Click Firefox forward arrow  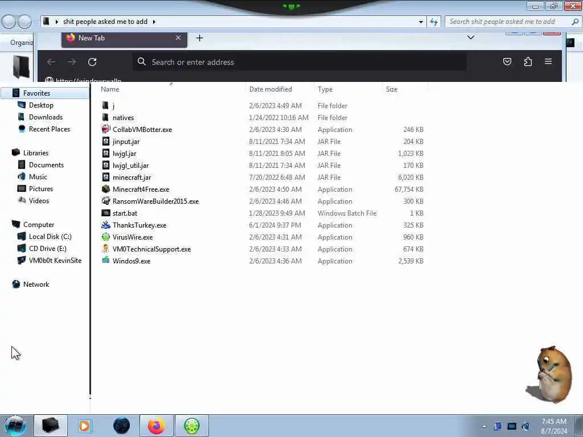click(72, 61)
